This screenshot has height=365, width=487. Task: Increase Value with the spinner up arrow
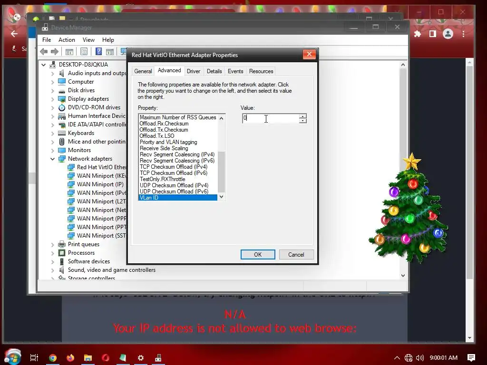303,116
